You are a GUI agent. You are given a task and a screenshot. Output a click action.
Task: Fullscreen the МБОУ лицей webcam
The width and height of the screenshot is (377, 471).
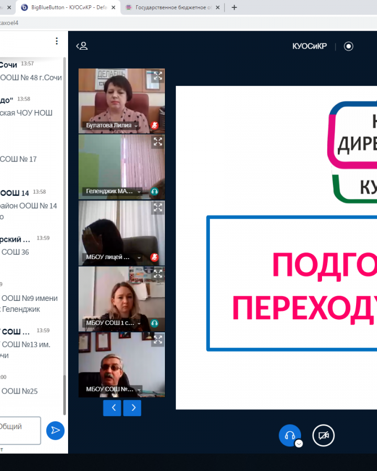[x=158, y=208]
